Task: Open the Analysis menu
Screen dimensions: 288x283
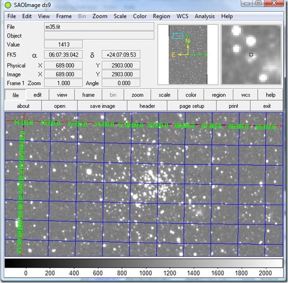Action: click(205, 16)
